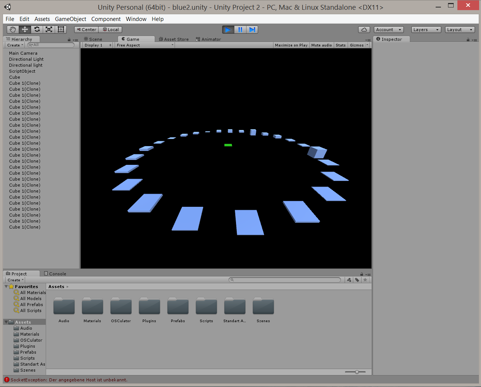
Task: Toggle the Stats overlay
Action: click(x=341, y=45)
